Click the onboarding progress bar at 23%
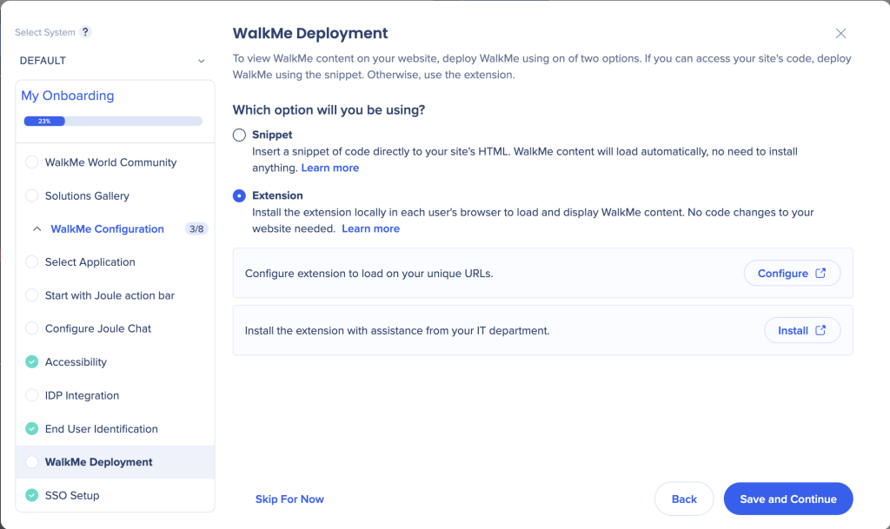 [x=113, y=122]
